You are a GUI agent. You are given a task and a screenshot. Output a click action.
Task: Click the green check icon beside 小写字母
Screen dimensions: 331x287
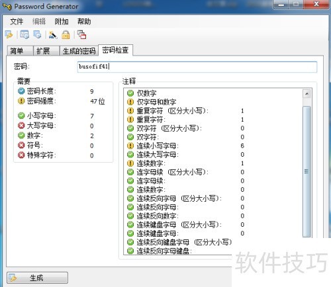point(21,116)
